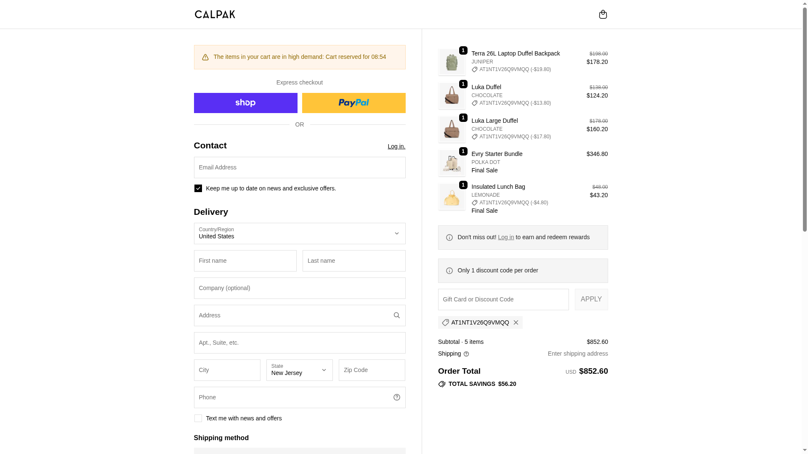
Task: Click the address search magnifier icon
Action: (x=396, y=315)
